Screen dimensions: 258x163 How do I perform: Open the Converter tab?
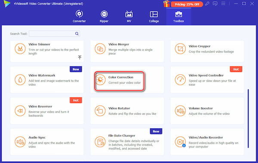click(x=79, y=16)
